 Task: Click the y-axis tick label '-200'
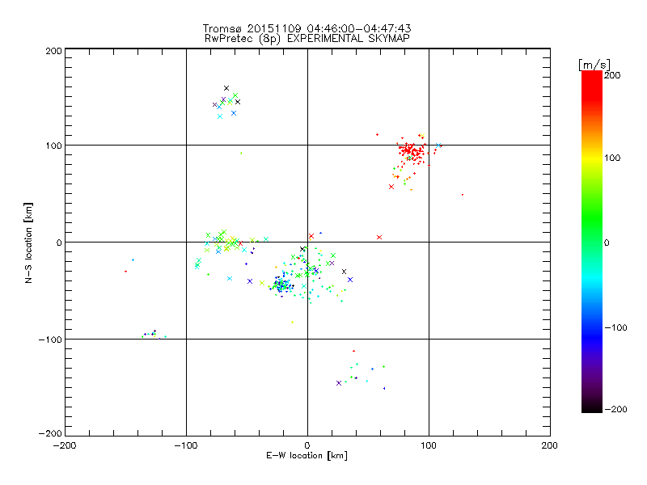coord(50,433)
